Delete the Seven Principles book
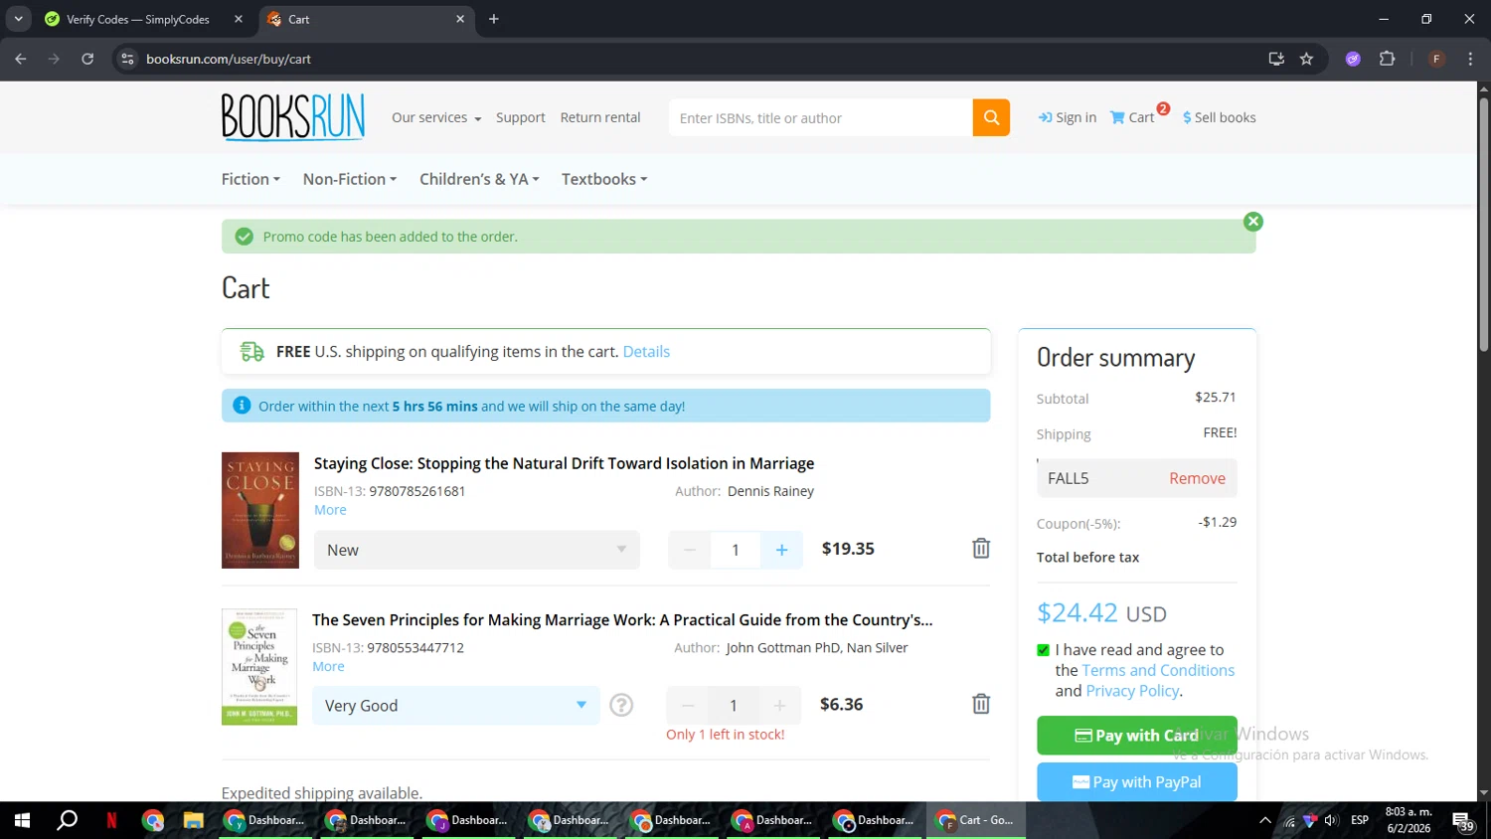The image size is (1491, 839). coord(981,704)
